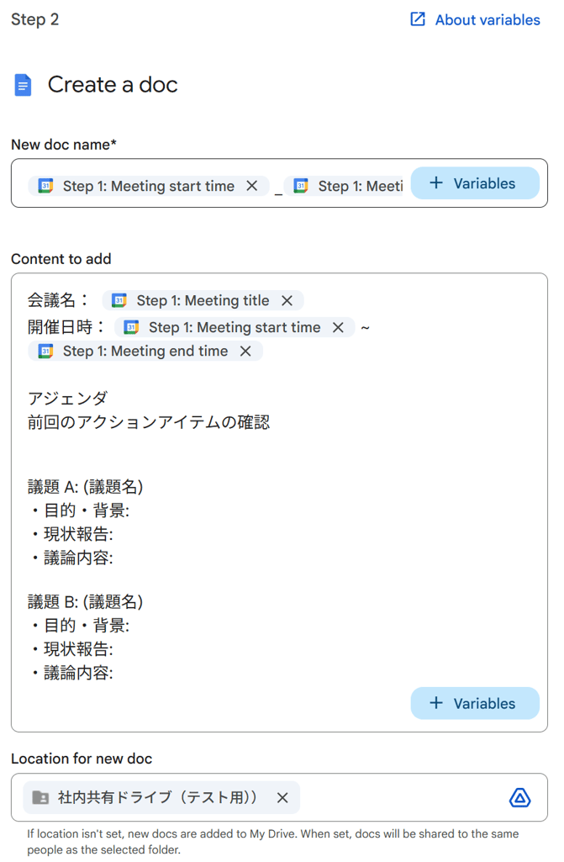Open the About variables external link icon
The height and width of the screenshot is (862, 564).
[418, 19]
